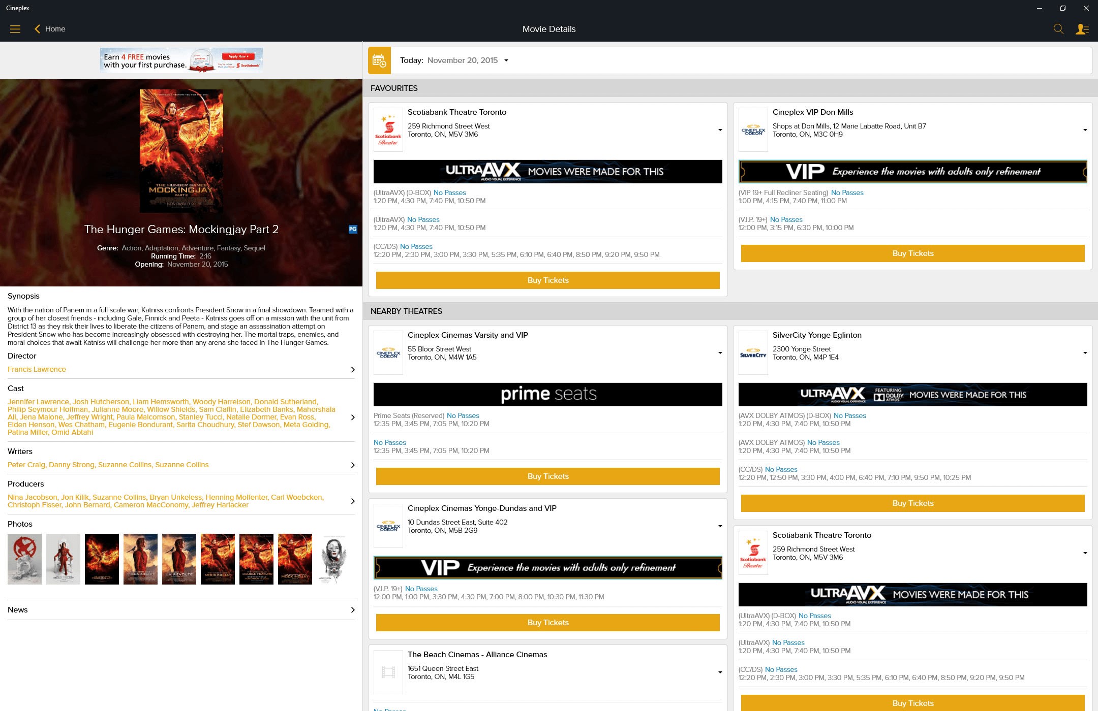Open the user account icon
Viewport: 1098px width, 711px height.
(1082, 29)
